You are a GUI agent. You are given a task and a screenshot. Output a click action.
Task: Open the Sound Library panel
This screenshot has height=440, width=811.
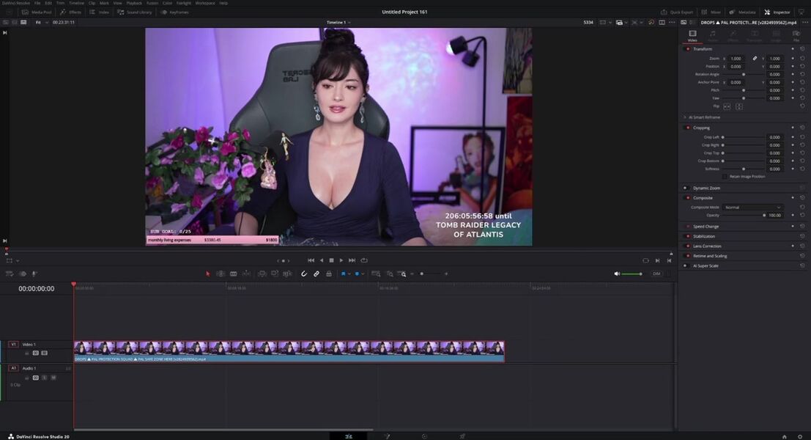coord(135,12)
